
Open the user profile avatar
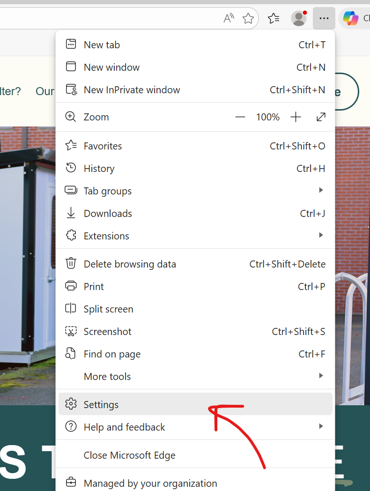click(299, 18)
